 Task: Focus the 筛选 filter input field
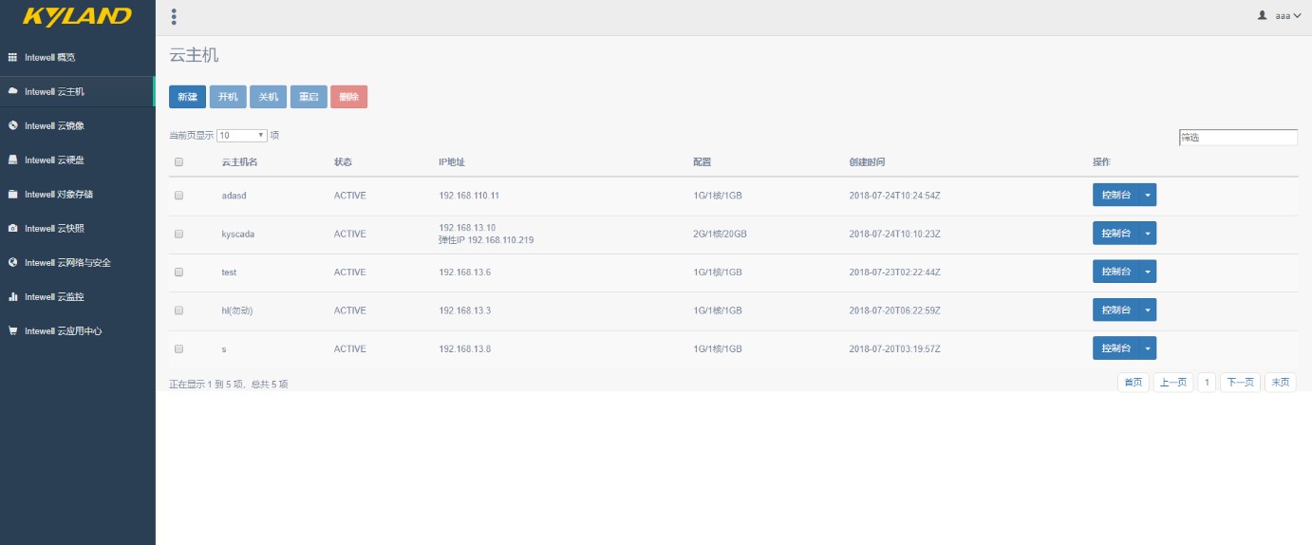coord(1237,138)
